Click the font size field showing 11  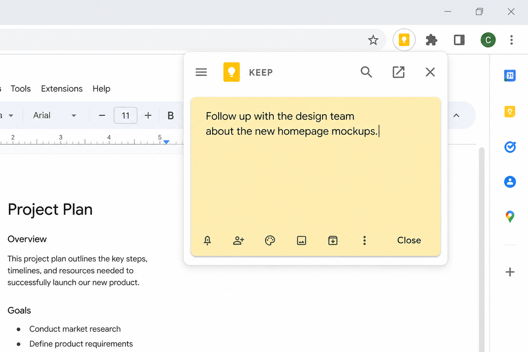(x=125, y=115)
